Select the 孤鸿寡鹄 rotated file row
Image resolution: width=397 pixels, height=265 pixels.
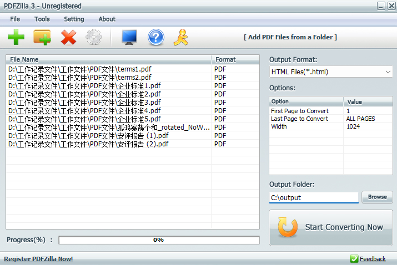coord(133,127)
